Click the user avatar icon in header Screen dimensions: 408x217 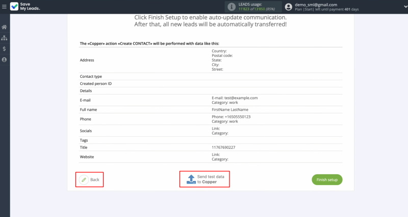click(x=289, y=7)
